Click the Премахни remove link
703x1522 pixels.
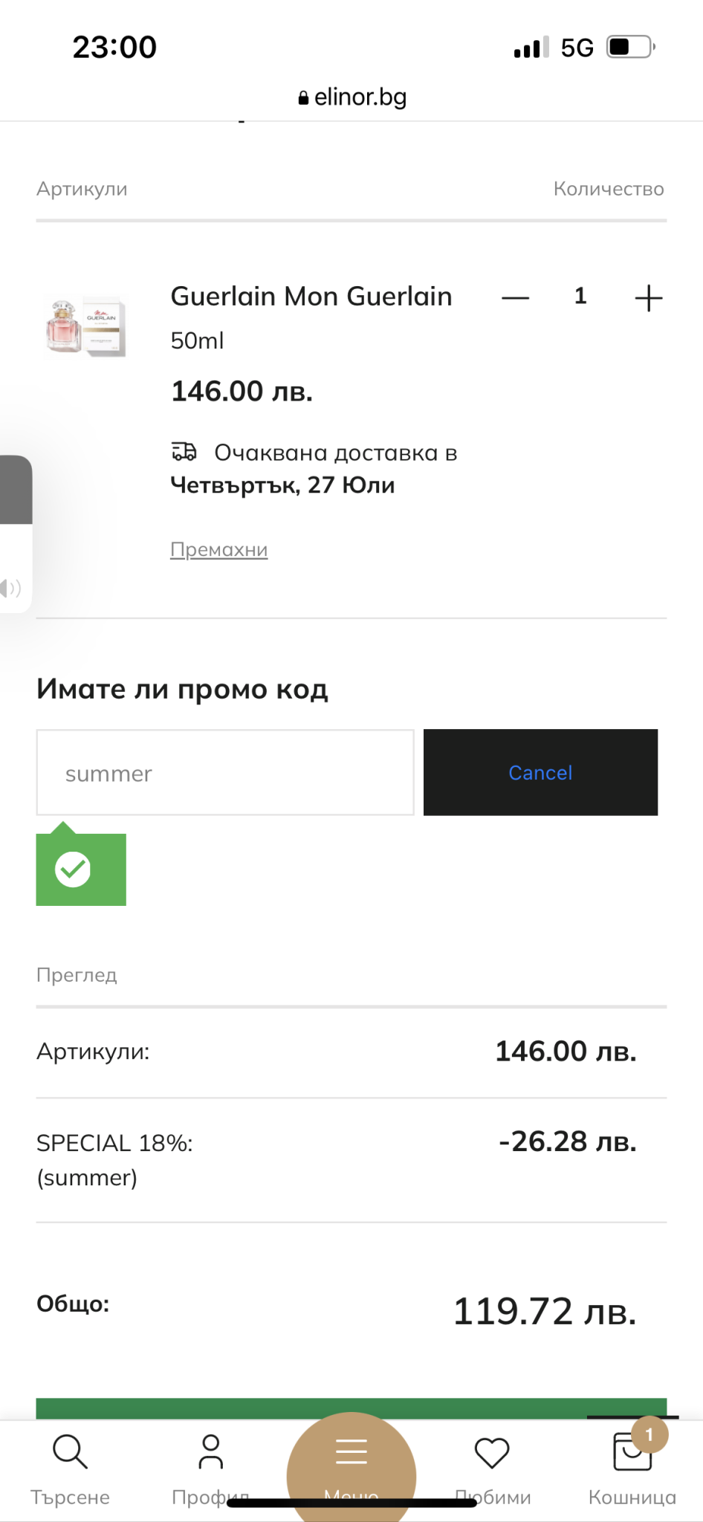pyautogui.click(x=218, y=550)
